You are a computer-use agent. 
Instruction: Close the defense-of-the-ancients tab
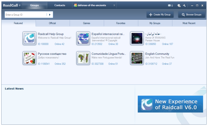114,5
